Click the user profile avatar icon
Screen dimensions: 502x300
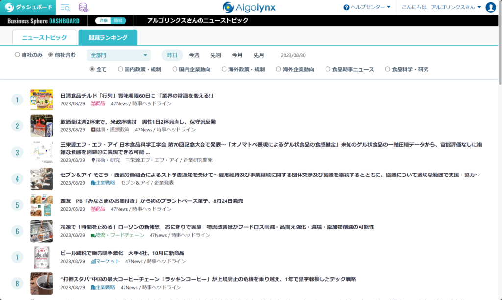(x=490, y=7)
